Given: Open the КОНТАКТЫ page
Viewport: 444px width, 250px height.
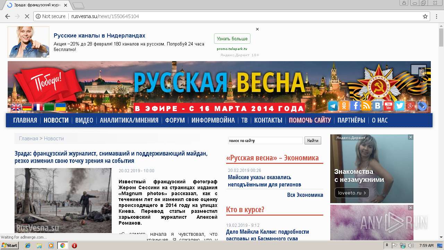Looking at the screenshot, I should 268,120.
